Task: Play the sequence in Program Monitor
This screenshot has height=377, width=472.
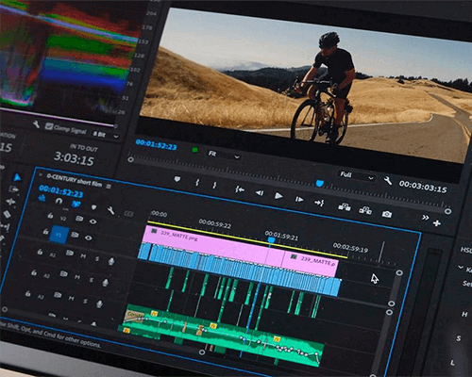Action: pos(278,196)
